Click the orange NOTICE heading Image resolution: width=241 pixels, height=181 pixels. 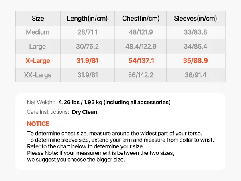[38, 124]
